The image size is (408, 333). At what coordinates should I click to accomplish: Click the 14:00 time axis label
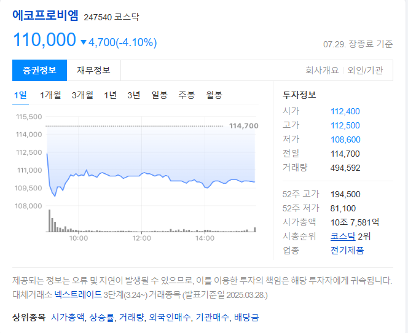click(205, 238)
